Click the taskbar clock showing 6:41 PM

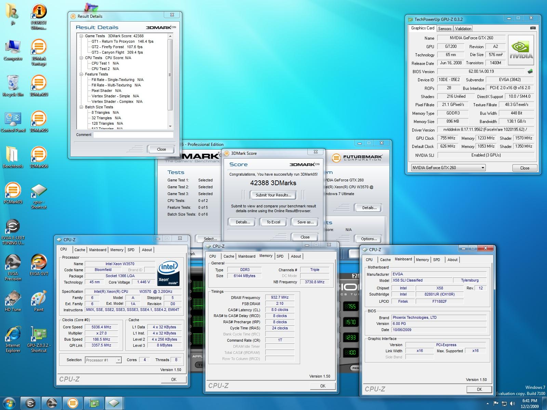[530, 404]
